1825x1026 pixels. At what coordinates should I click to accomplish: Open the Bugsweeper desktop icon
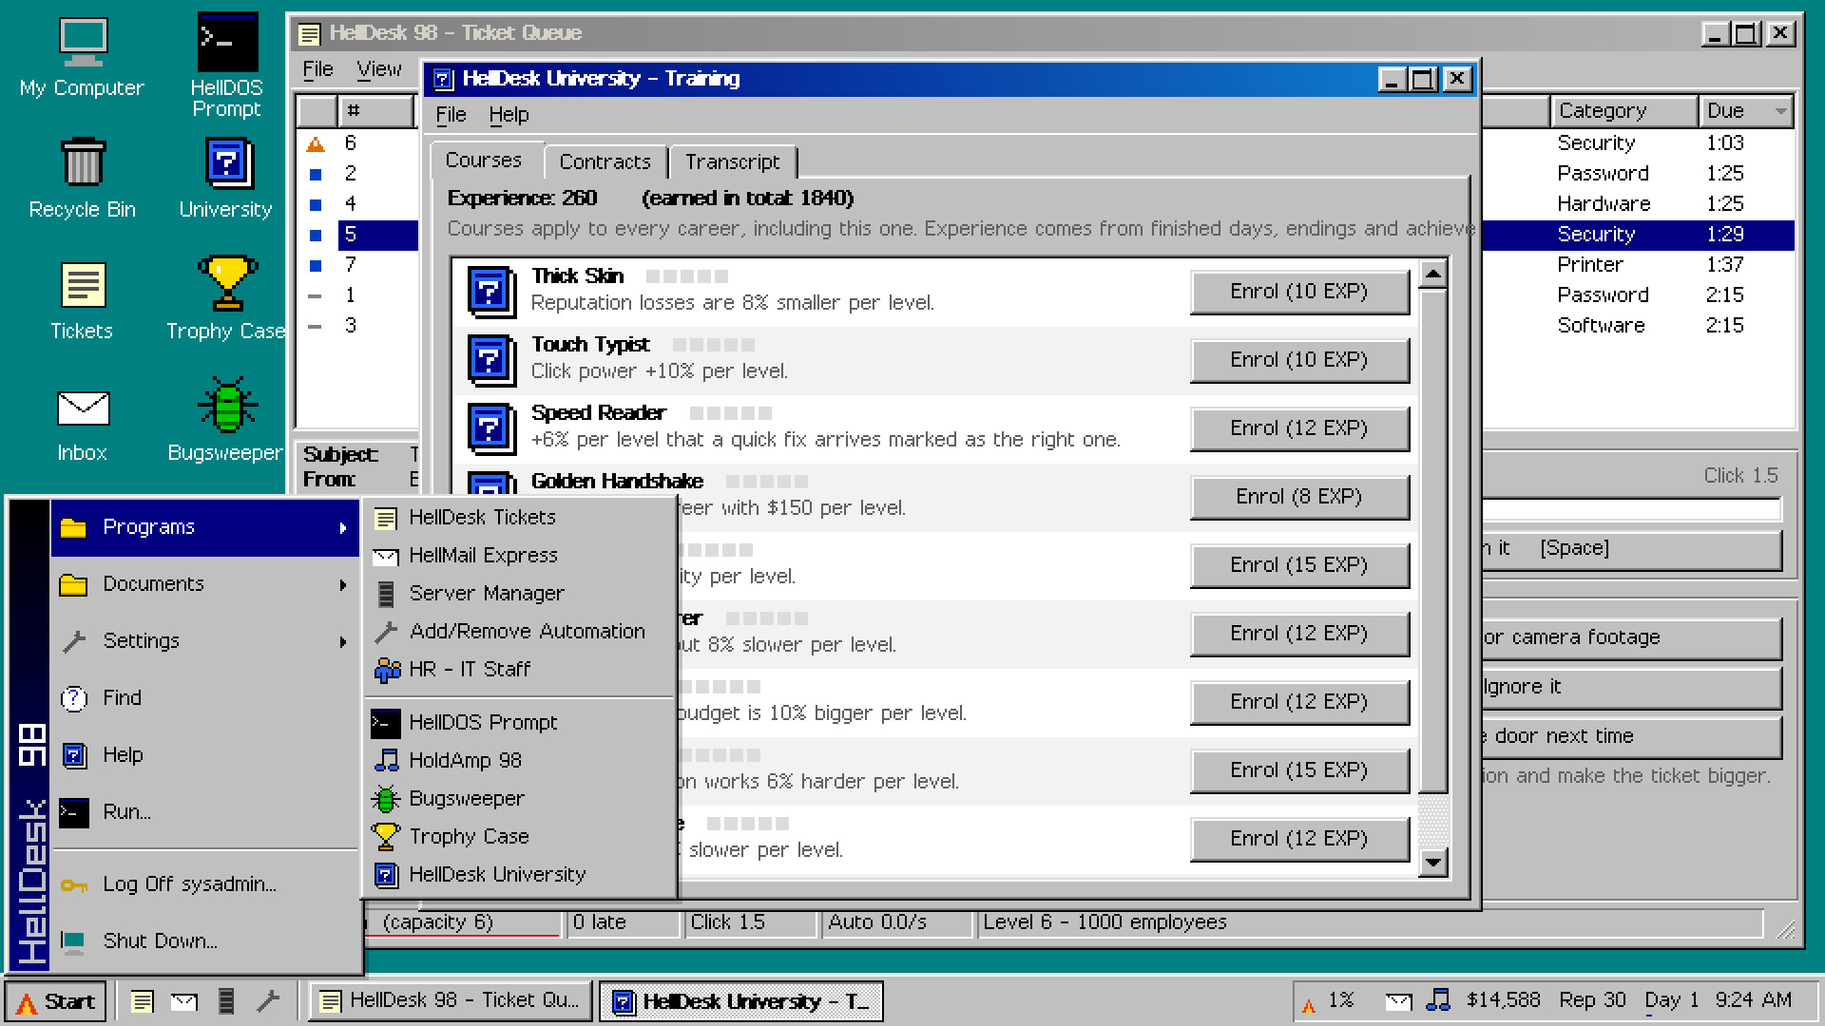click(x=226, y=422)
